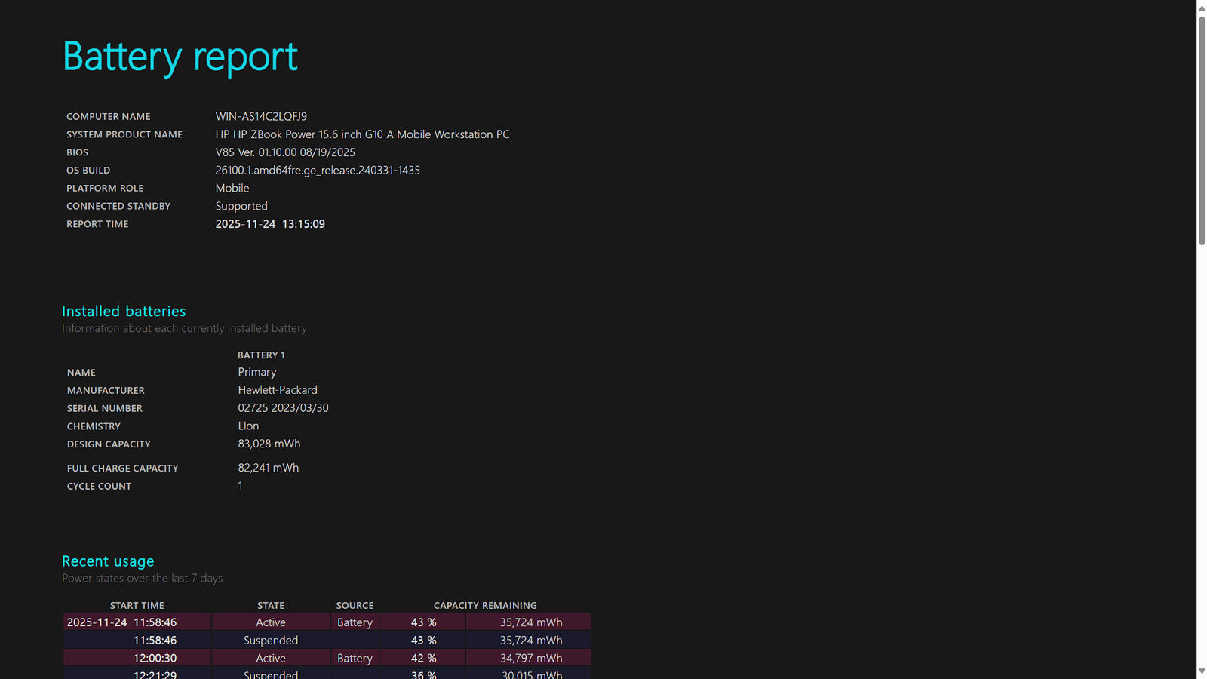Select the report time 2025-11-24 13:15:09
This screenshot has height=679, width=1207.
(270, 224)
